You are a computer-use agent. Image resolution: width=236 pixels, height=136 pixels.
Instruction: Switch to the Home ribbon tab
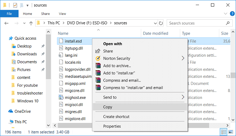coord(27,14)
